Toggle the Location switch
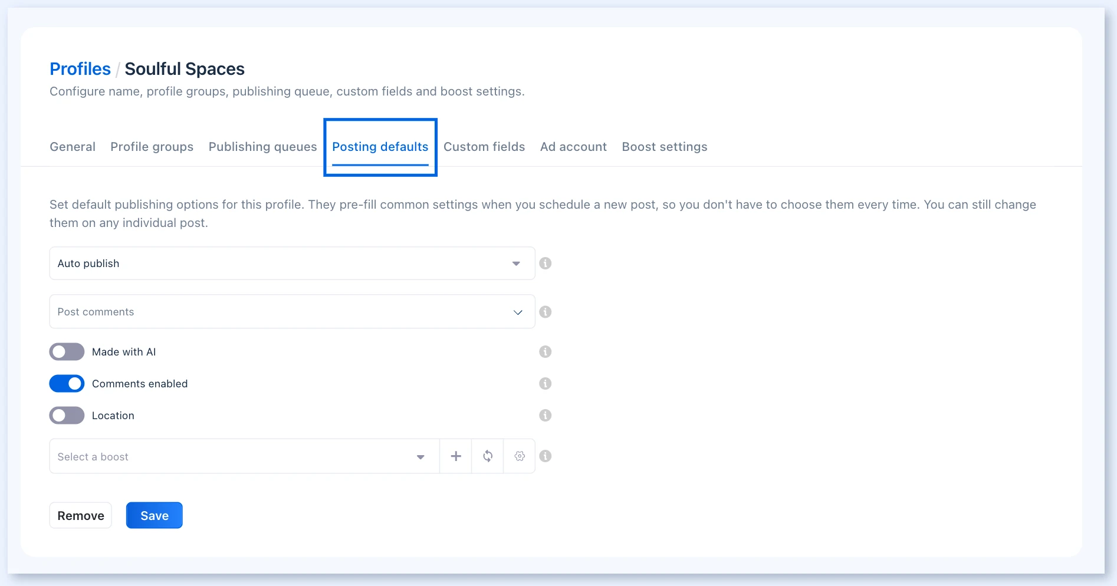 (67, 416)
